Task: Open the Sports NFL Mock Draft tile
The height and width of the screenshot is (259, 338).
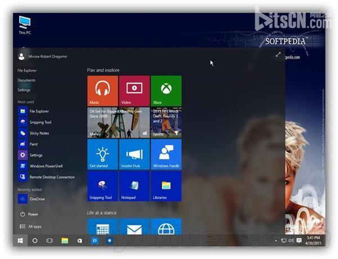Action: pos(166,123)
